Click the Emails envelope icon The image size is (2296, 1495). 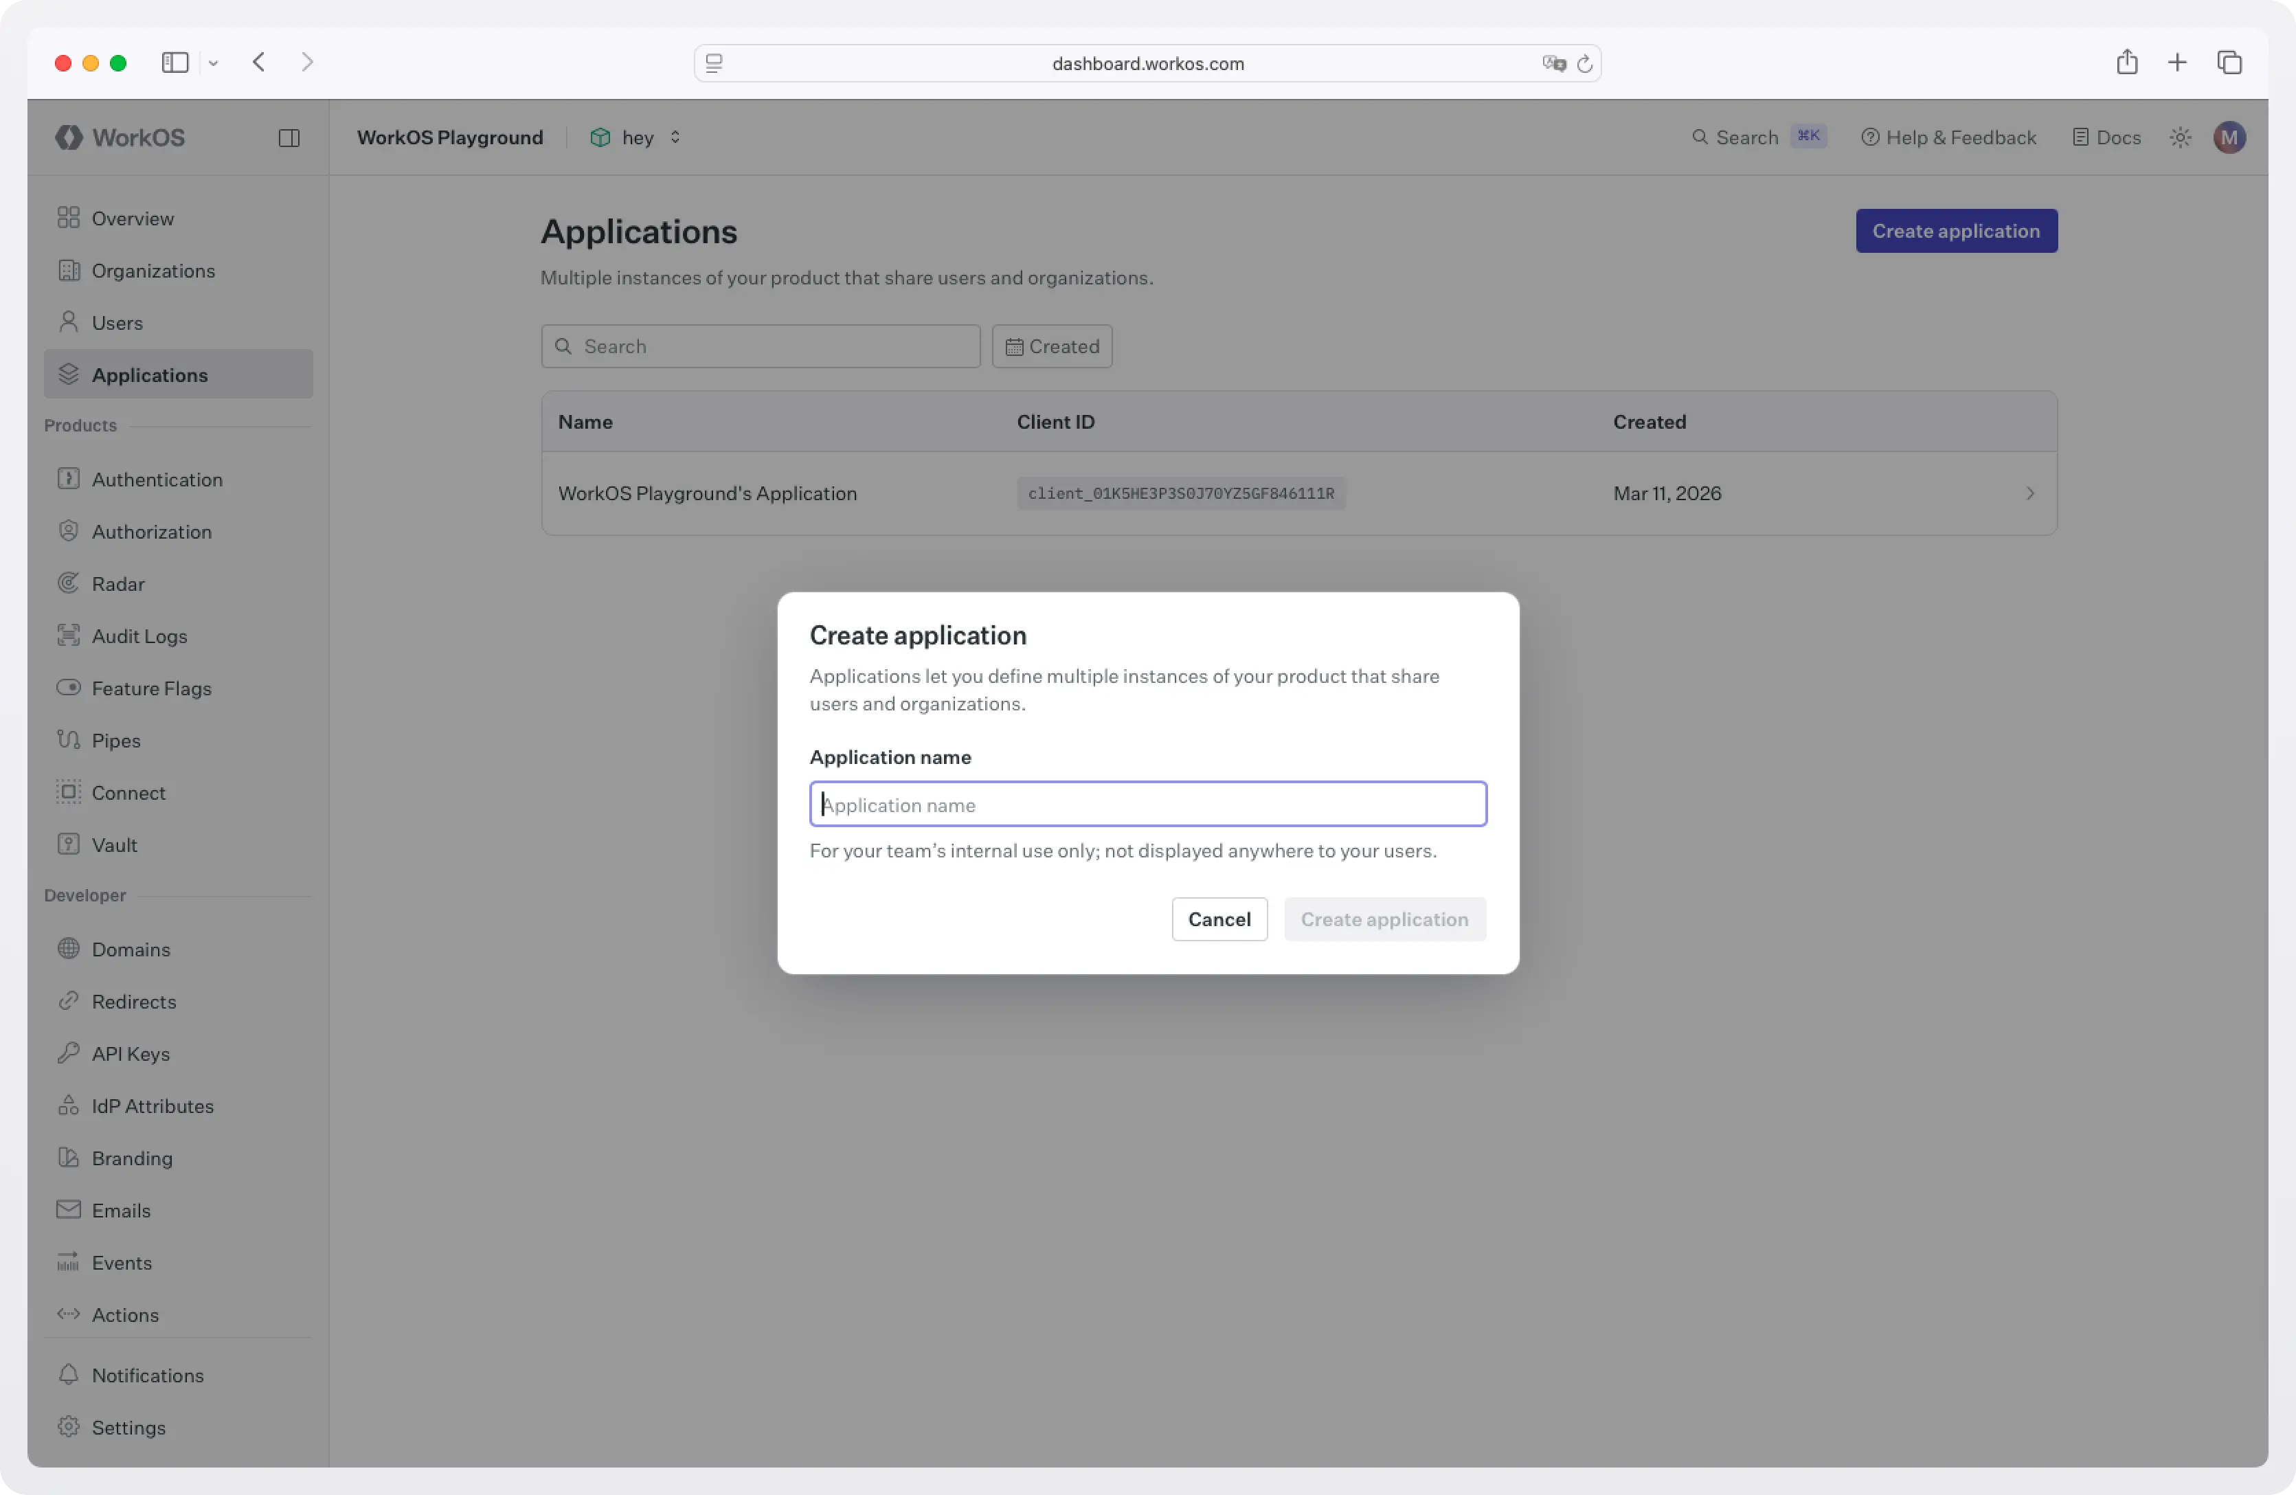tap(69, 1209)
